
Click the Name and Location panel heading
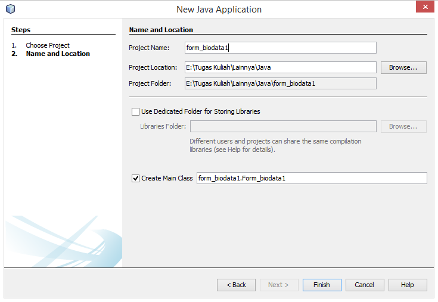tap(161, 30)
